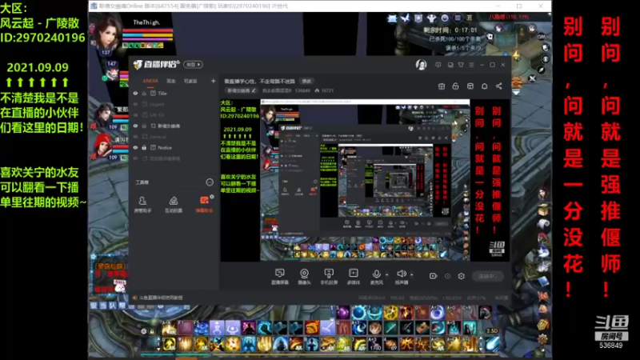This screenshot has width=640, height=360.
Task: Toggle the lock on the game capture source
Action: tap(144, 126)
